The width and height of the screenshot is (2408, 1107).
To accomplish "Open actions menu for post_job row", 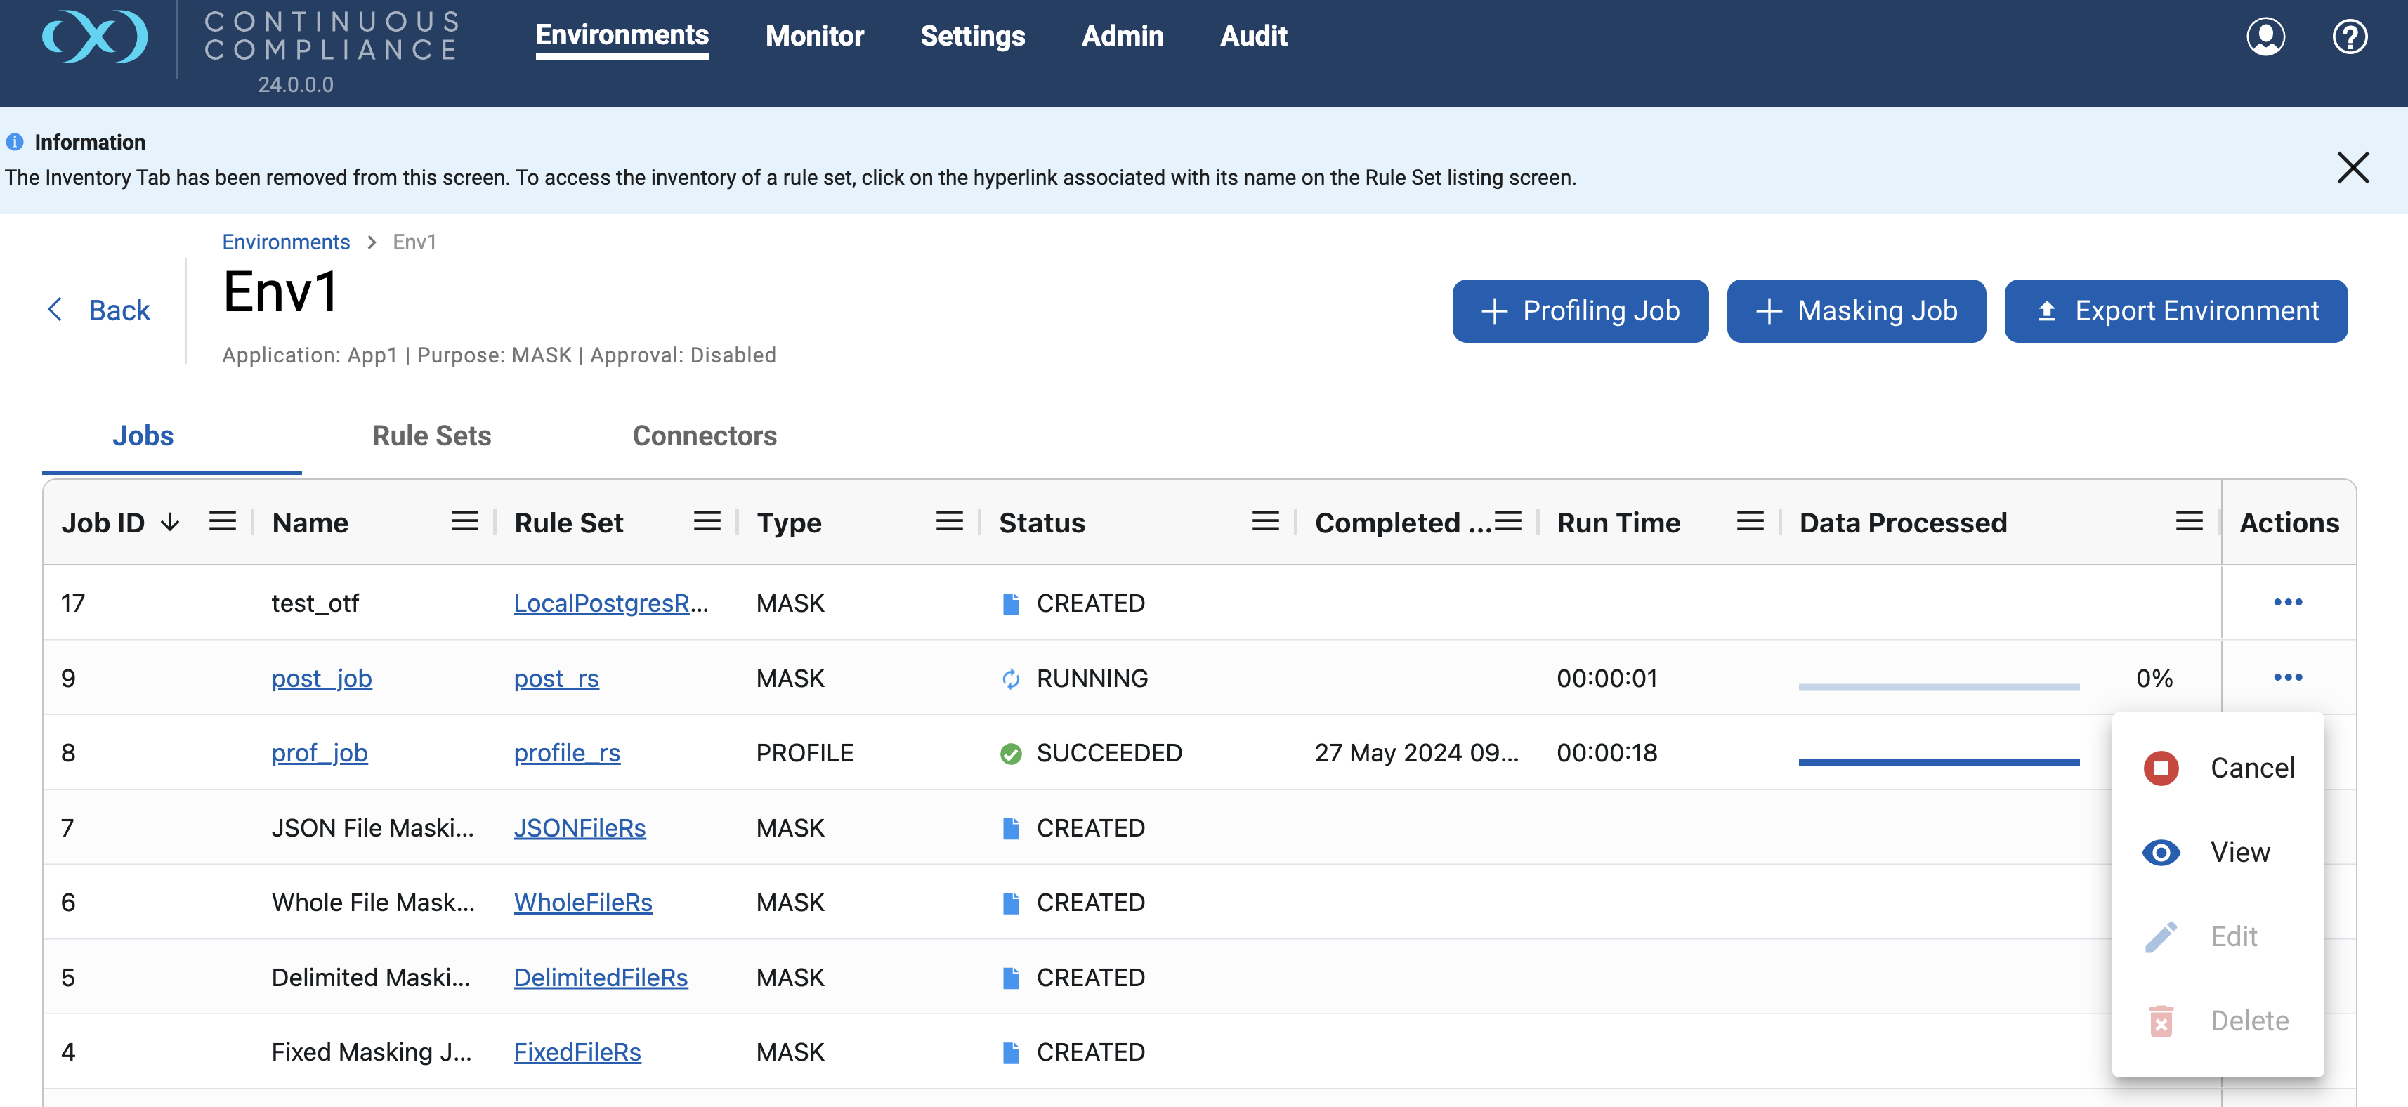I will (2287, 677).
